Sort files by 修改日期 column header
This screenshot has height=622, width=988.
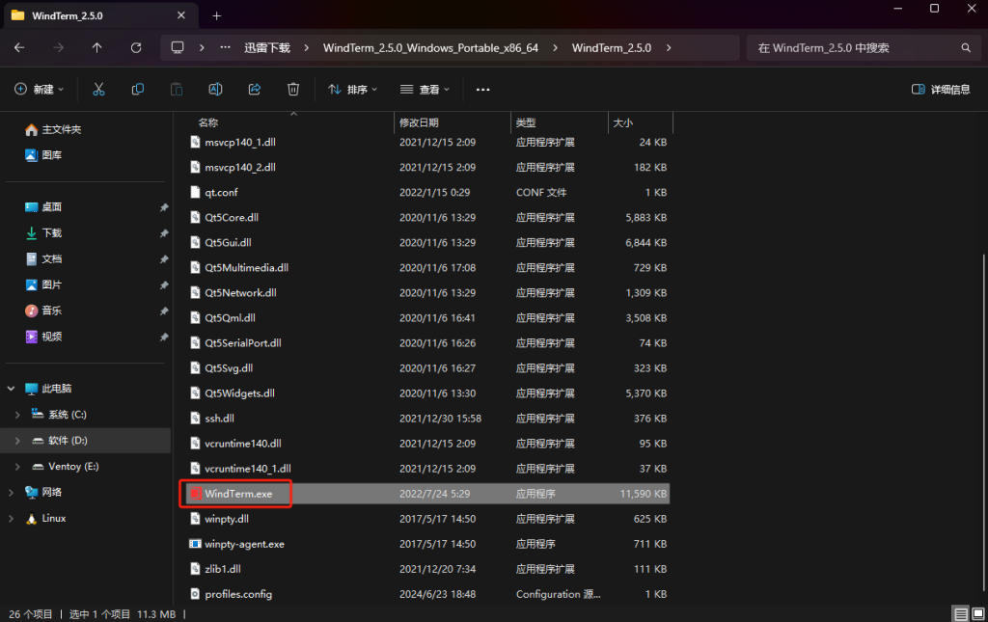pyautogui.click(x=419, y=122)
